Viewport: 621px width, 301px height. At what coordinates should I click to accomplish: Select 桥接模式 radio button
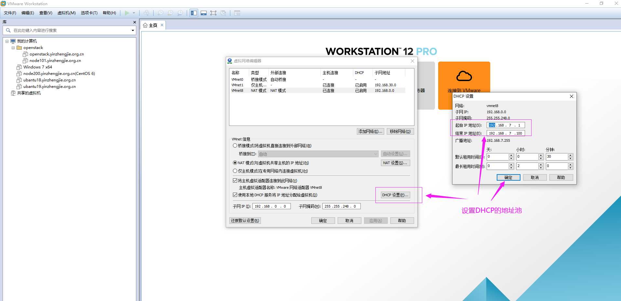[235, 146]
